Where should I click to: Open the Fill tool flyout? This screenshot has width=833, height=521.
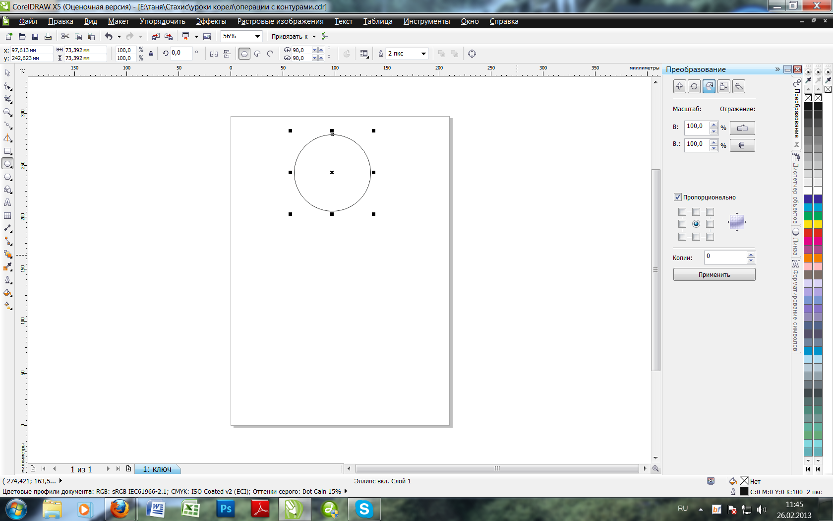(7, 293)
